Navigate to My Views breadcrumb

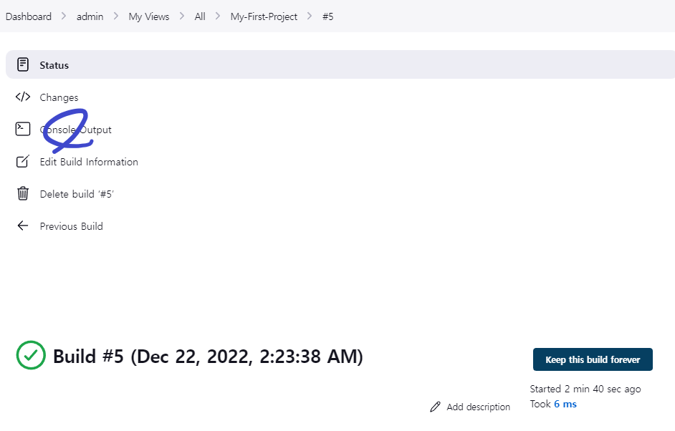pos(149,16)
